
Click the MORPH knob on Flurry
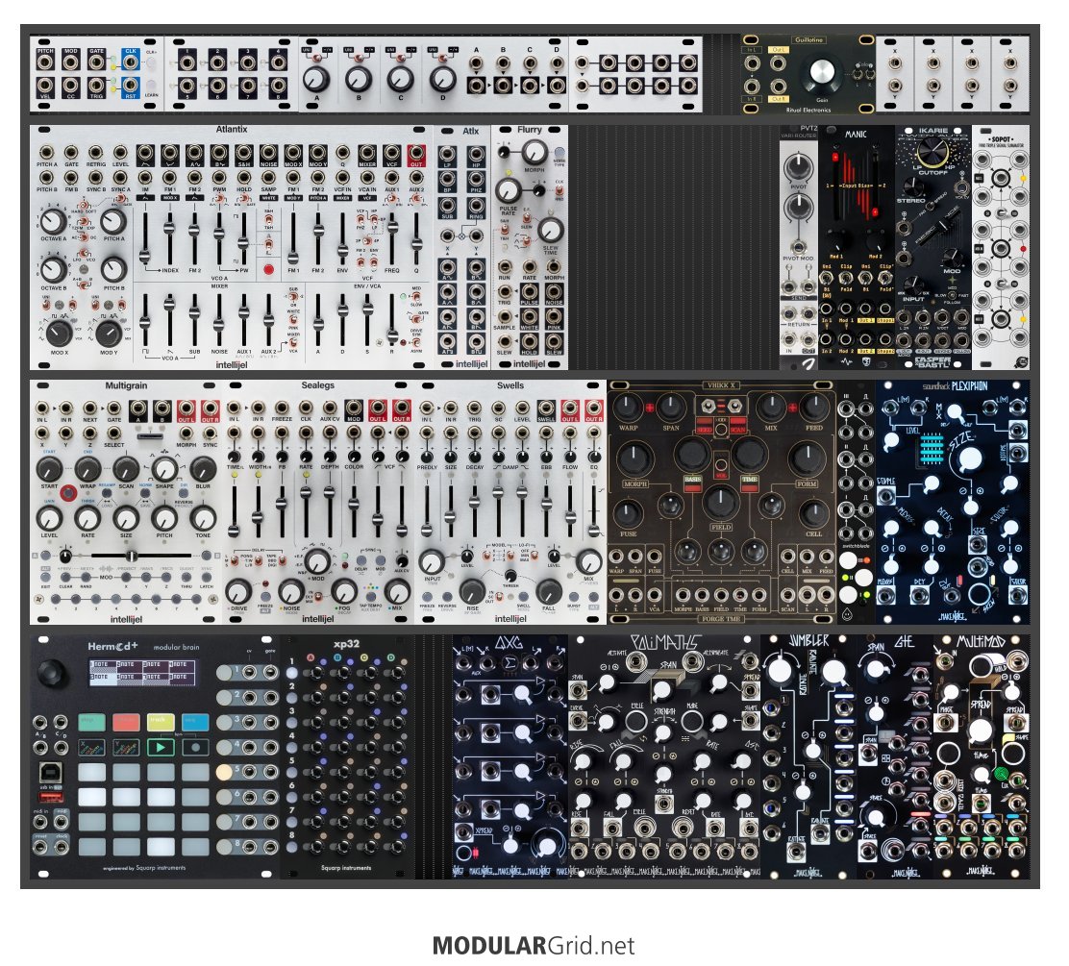534,151
